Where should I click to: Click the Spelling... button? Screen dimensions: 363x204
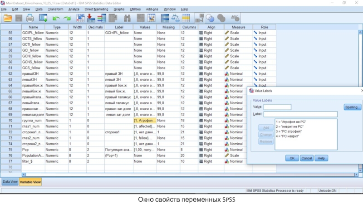coord(352,107)
